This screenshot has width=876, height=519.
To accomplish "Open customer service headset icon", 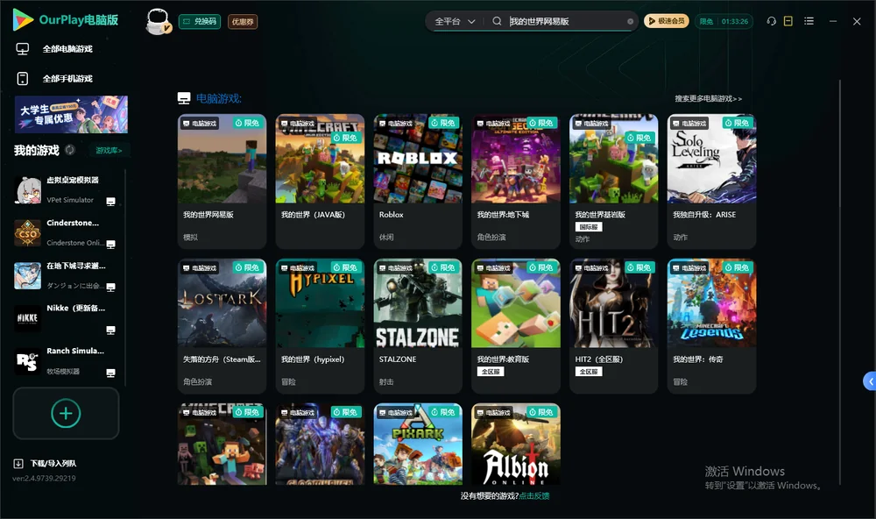I will point(771,21).
